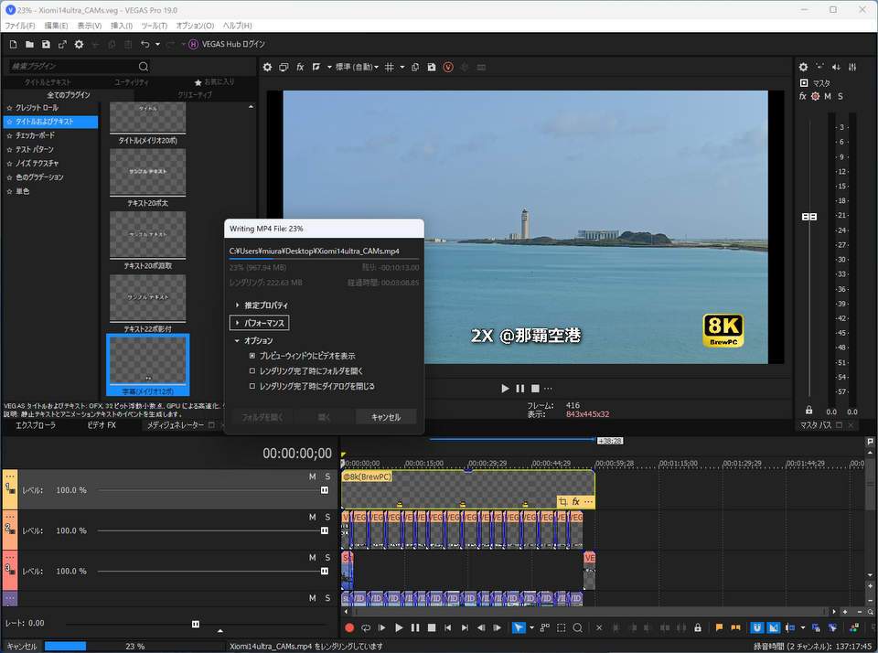Toggle loop playback in transport bar
Screen dimensions: 878x653
[366, 628]
